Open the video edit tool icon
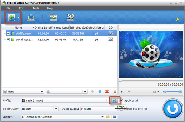The image size is (185, 122). (x=53, y=17)
